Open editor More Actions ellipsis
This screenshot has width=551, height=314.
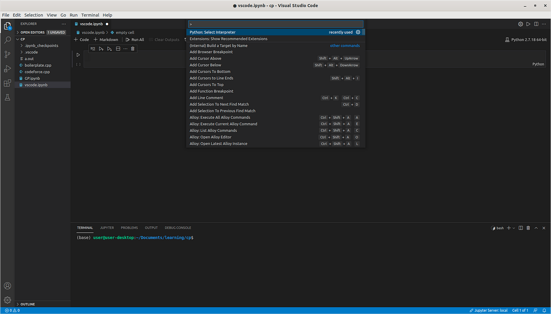pos(544,24)
